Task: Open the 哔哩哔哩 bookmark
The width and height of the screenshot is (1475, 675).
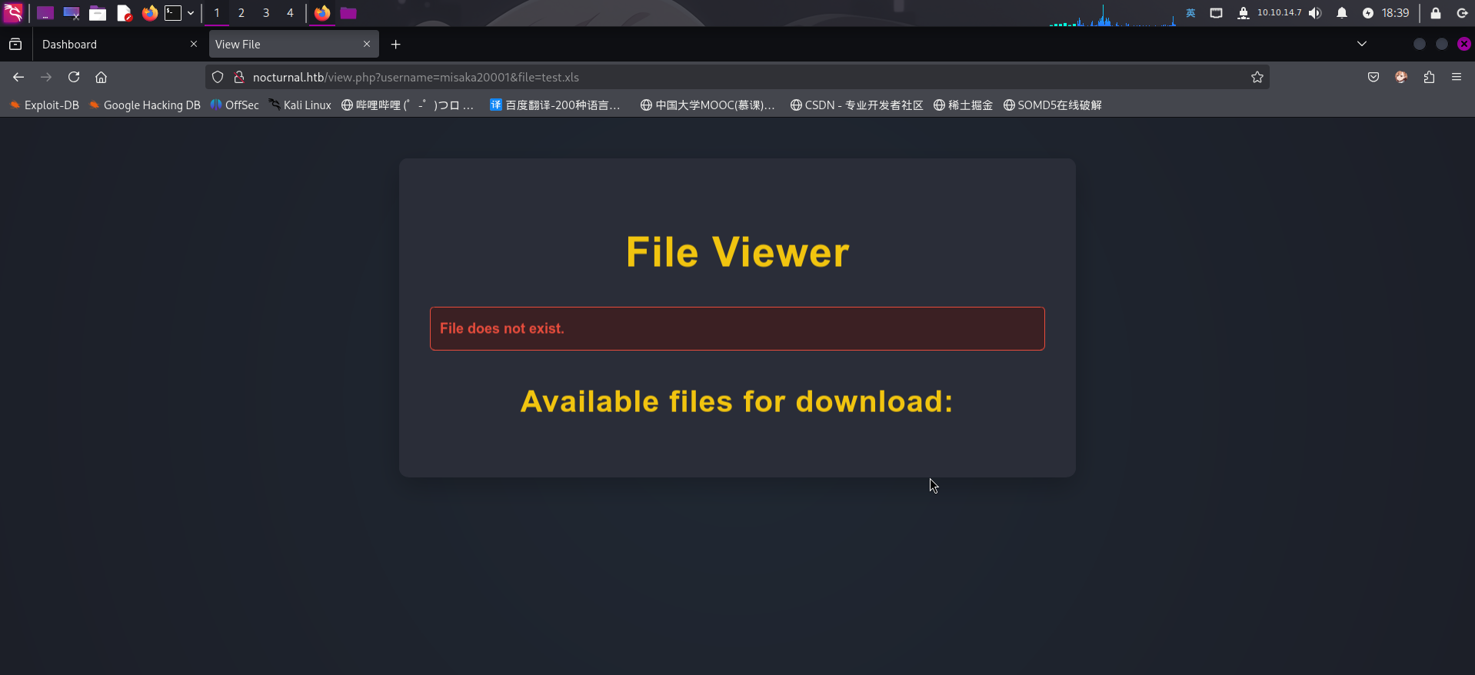Action: [x=408, y=105]
